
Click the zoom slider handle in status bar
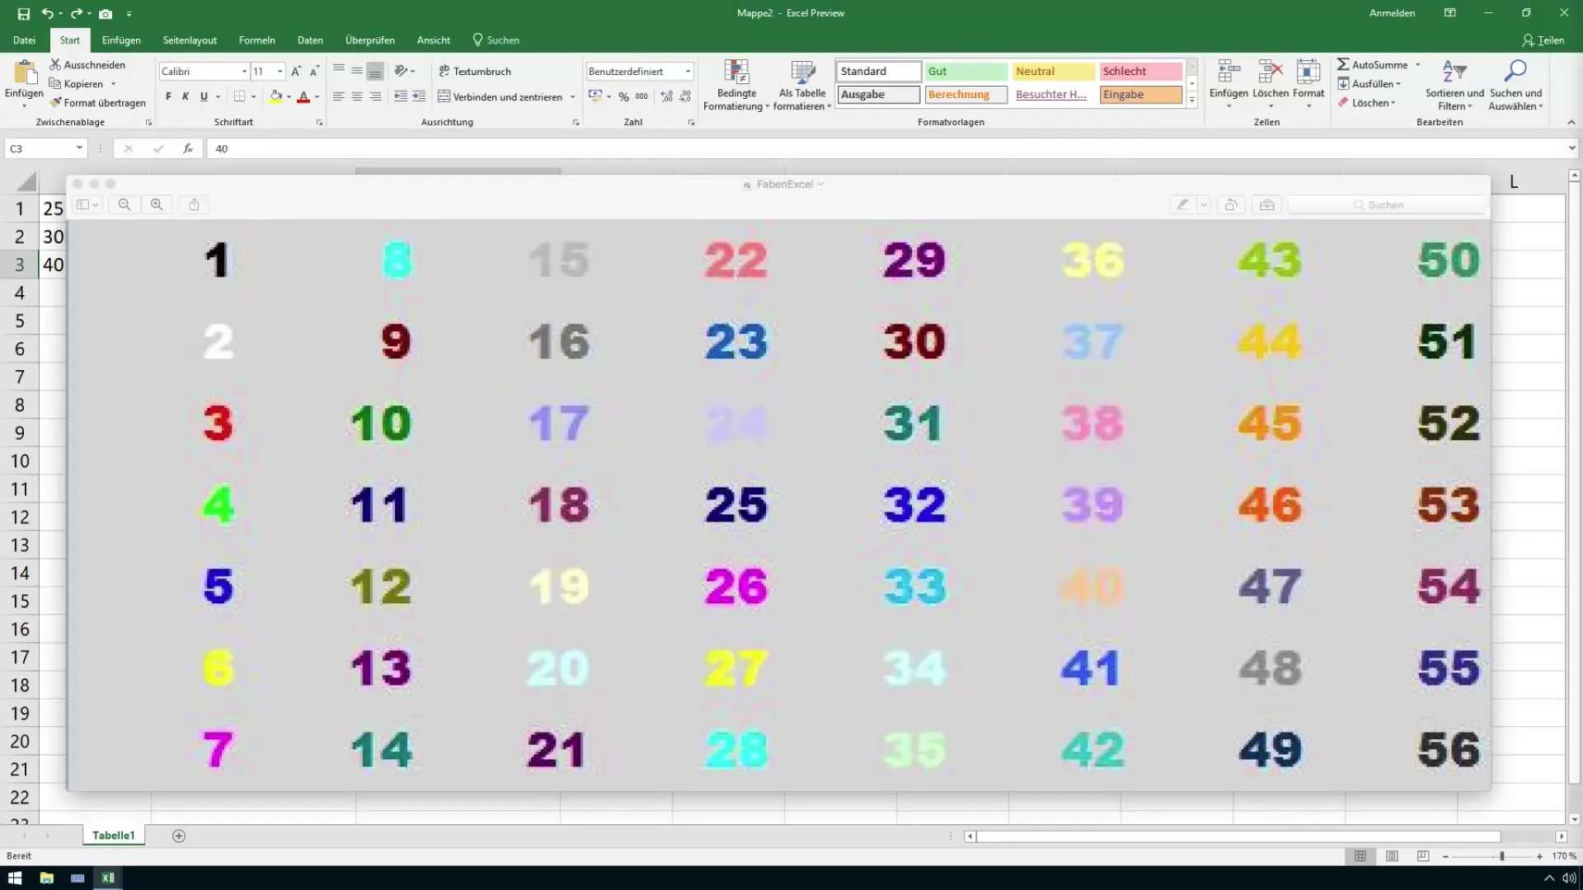click(1501, 856)
